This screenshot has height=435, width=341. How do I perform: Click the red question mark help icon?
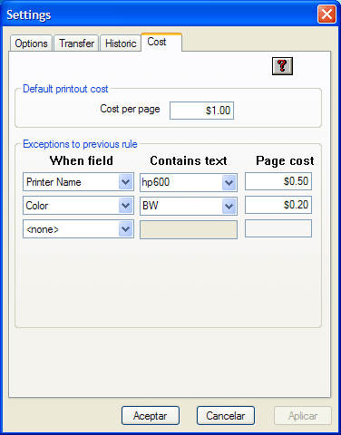coord(282,66)
